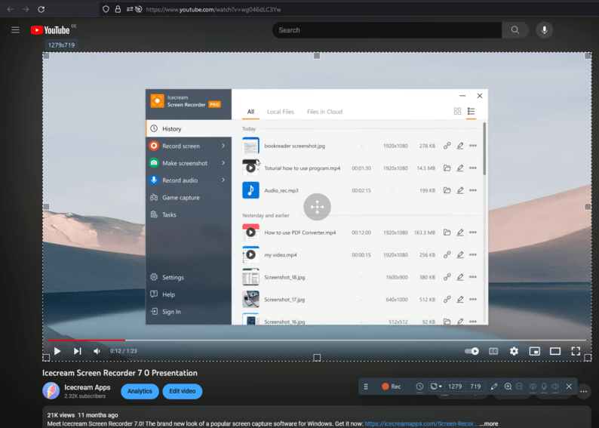Skip to next video
The image size is (599, 428).
click(x=77, y=351)
